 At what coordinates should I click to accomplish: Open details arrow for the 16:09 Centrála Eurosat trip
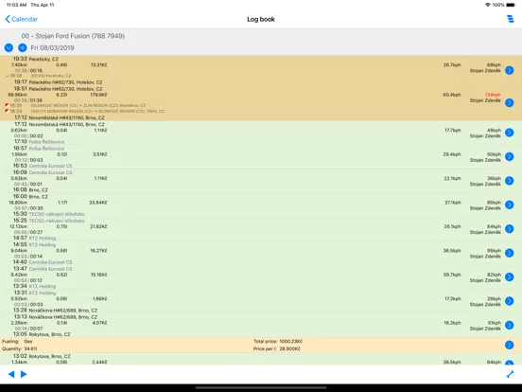(510, 181)
